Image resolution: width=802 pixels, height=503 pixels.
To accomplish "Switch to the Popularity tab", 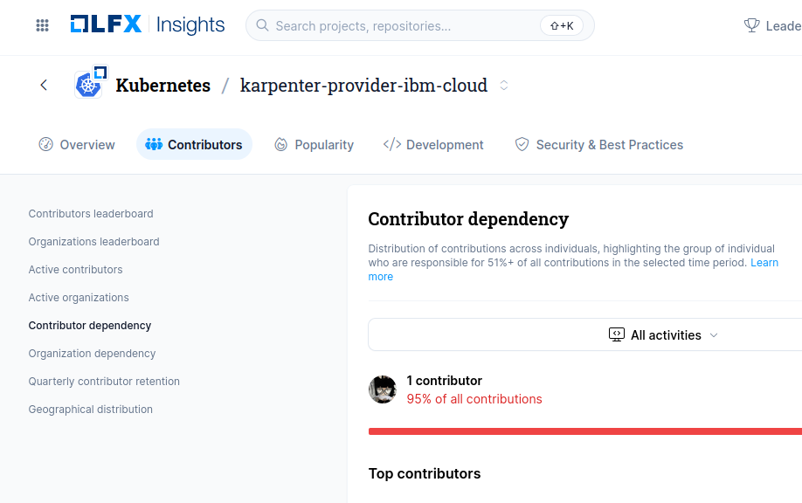I will pyautogui.click(x=314, y=145).
